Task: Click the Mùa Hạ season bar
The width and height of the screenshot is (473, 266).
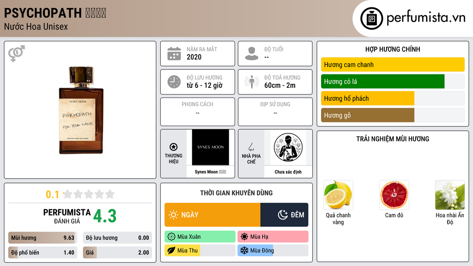Action: (x=273, y=237)
